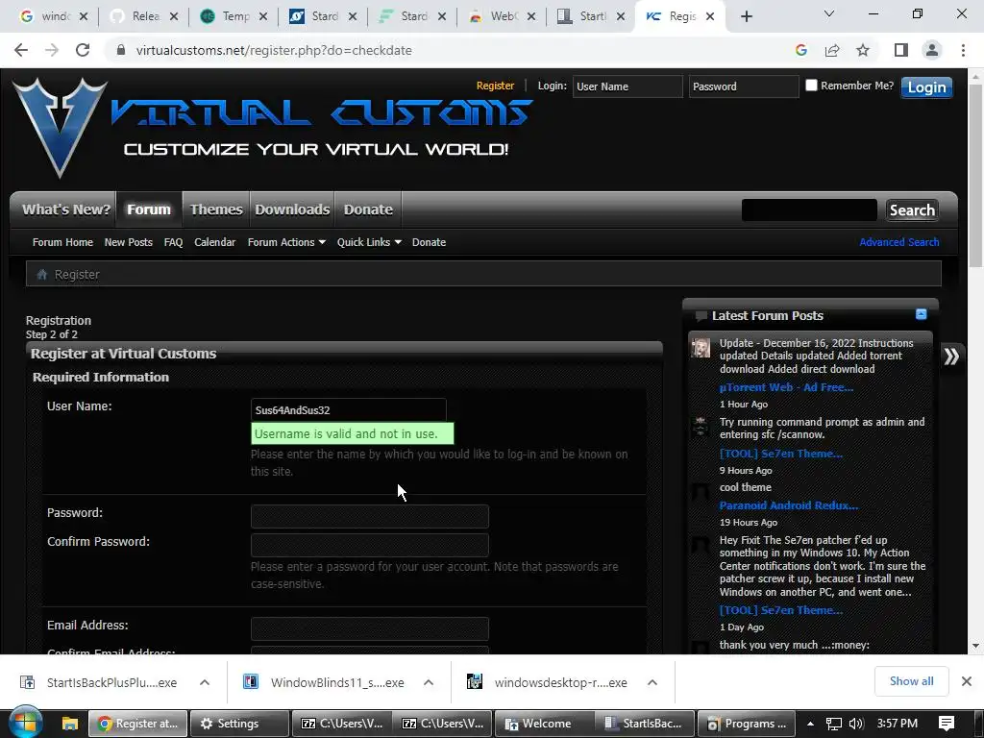The height and width of the screenshot is (738, 984).
Task: Open the share this page icon
Action: click(x=832, y=50)
